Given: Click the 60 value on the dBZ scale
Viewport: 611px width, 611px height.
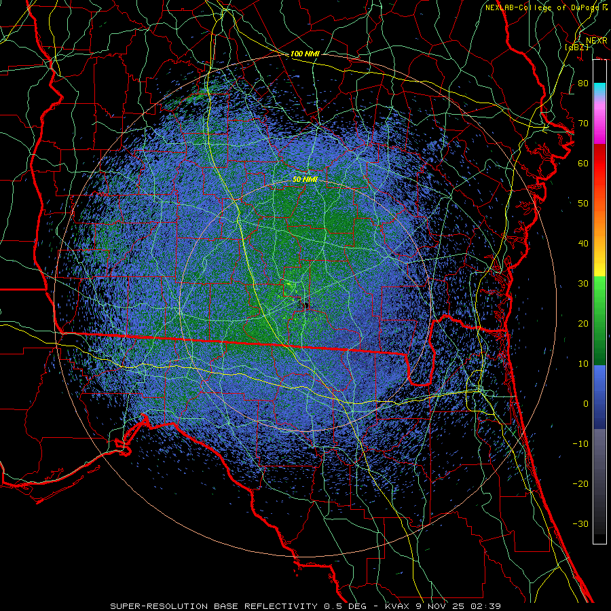Looking at the screenshot, I should [x=583, y=163].
